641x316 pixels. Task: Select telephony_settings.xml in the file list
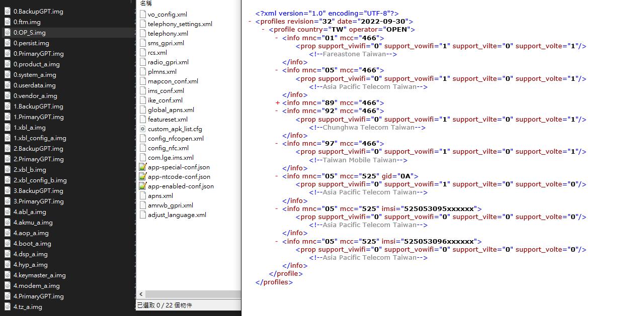click(x=180, y=24)
